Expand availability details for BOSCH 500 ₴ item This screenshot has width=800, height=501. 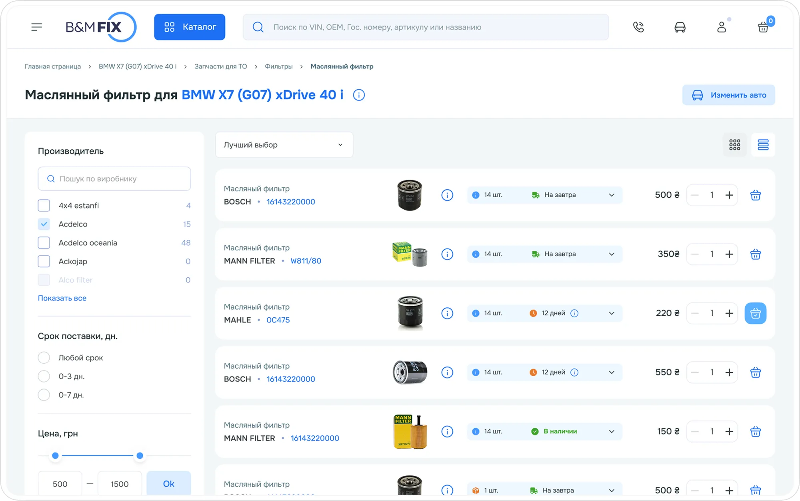pyautogui.click(x=611, y=195)
